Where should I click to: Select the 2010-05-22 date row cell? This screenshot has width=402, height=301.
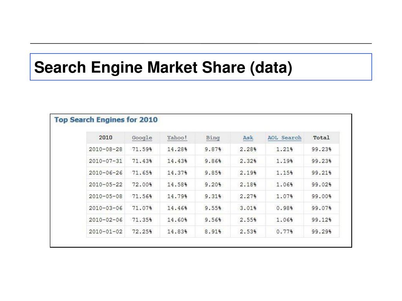pos(106,185)
